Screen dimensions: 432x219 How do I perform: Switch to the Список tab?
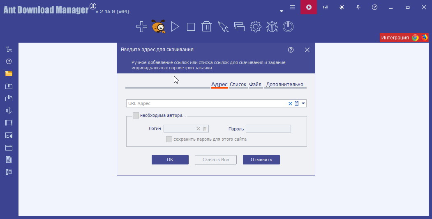(x=238, y=84)
